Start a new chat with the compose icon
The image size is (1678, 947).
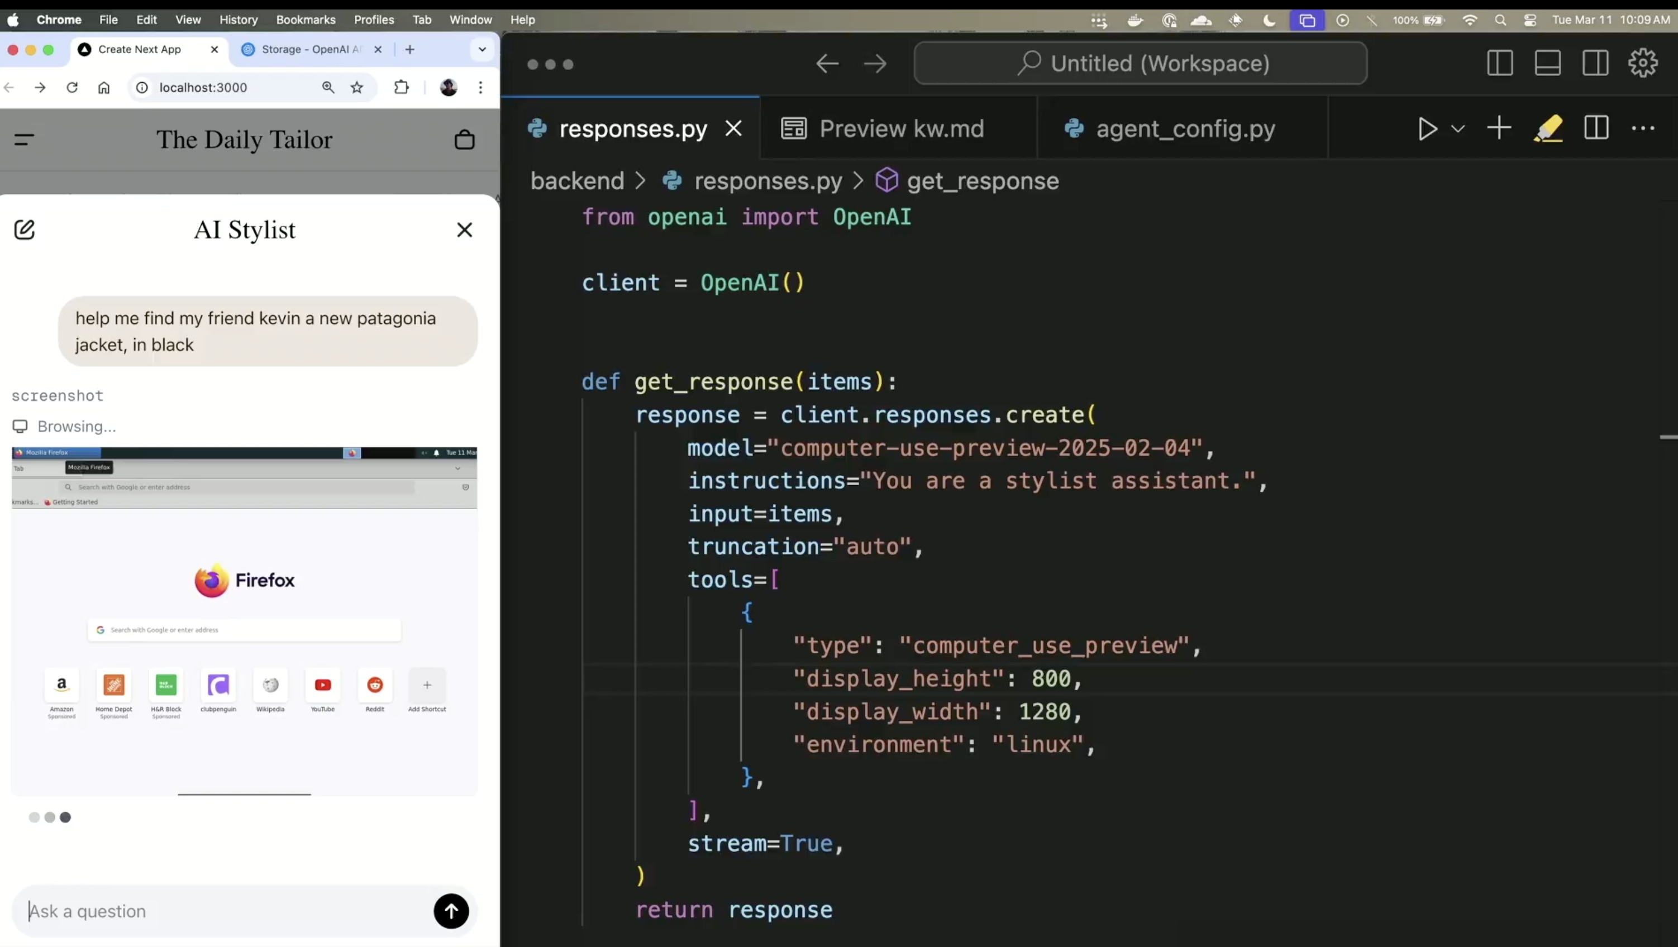coord(24,229)
